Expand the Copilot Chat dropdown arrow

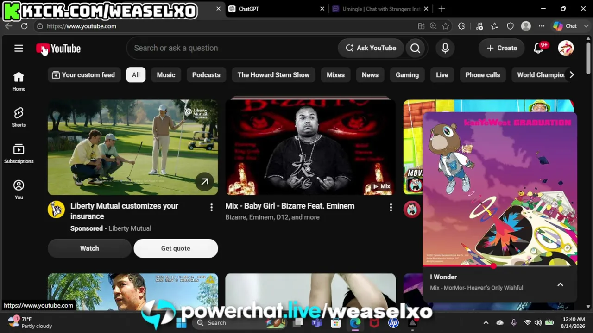pyautogui.click(x=586, y=26)
